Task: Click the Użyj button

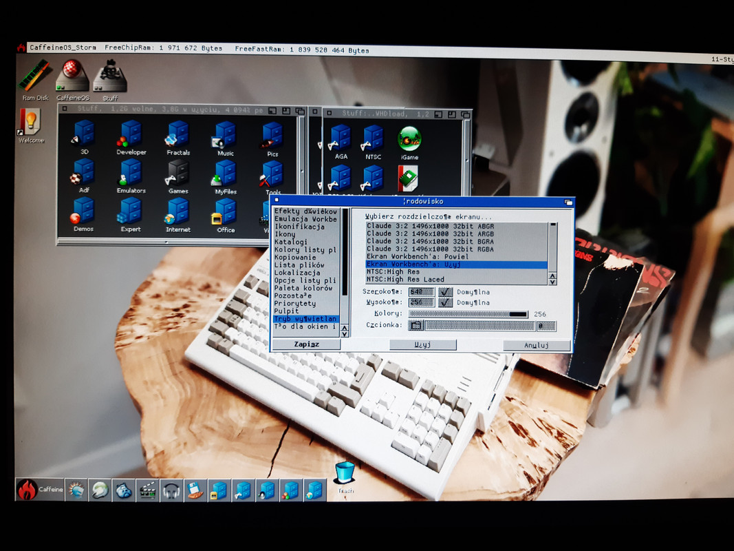Action: 422,344
